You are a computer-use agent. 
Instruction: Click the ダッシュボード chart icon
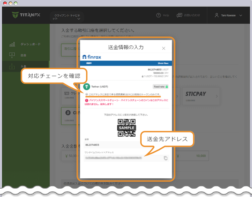(x=12, y=44)
